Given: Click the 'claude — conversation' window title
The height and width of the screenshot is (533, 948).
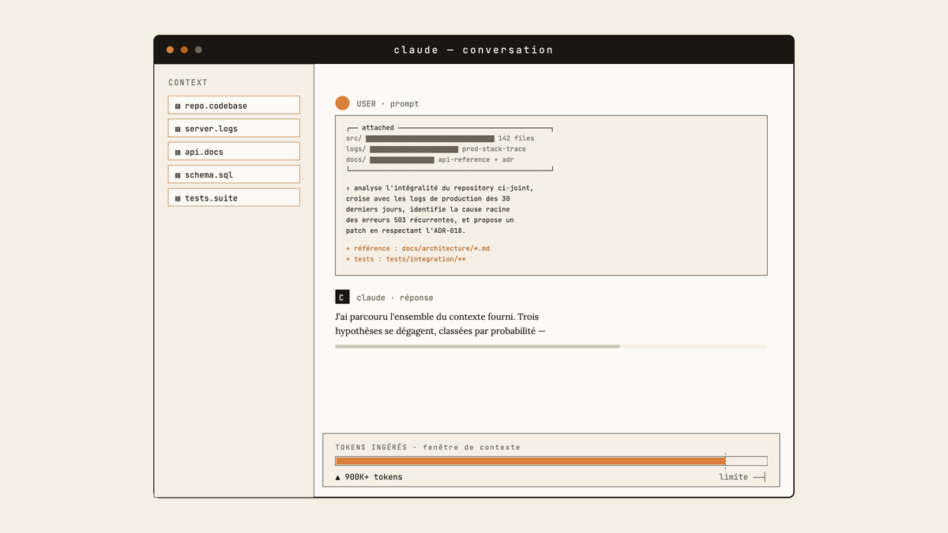Looking at the screenshot, I should (474, 50).
